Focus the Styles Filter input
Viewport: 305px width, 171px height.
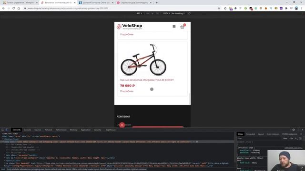point(260,138)
